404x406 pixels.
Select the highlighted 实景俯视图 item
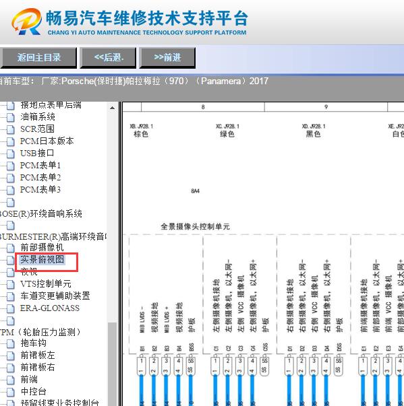pos(42,259)
